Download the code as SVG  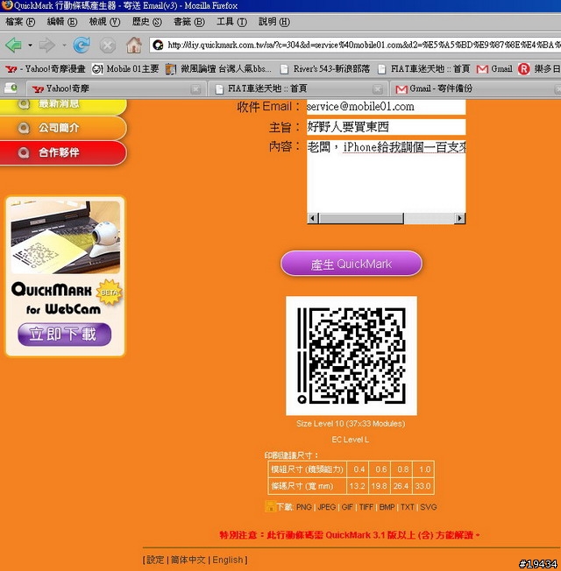pos(429,507)
